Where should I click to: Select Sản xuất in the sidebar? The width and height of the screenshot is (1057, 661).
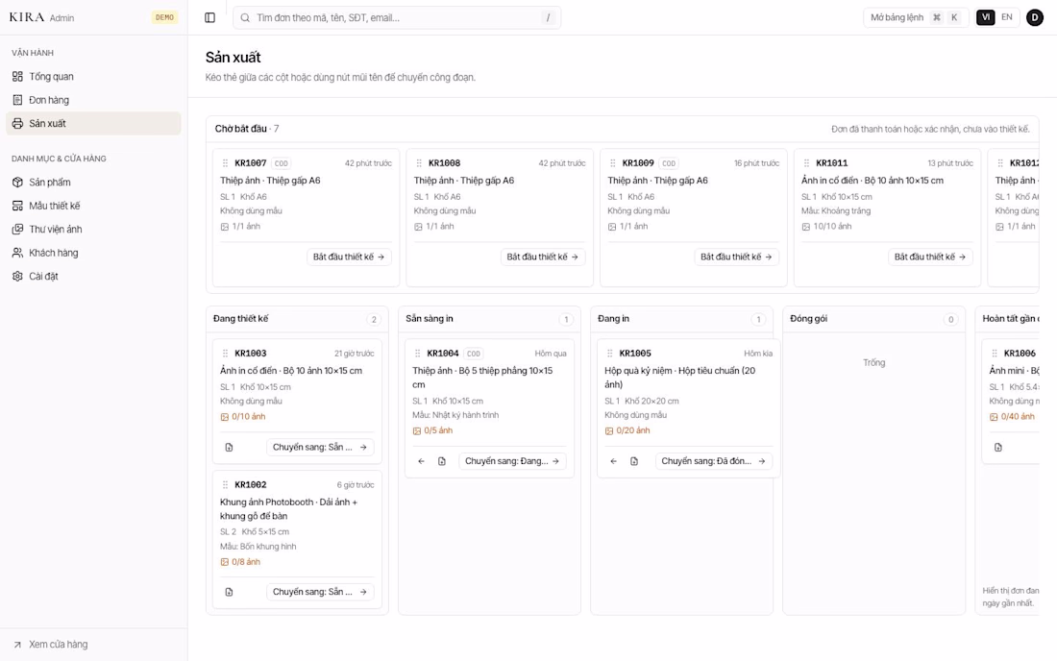[x=94, y=123]
